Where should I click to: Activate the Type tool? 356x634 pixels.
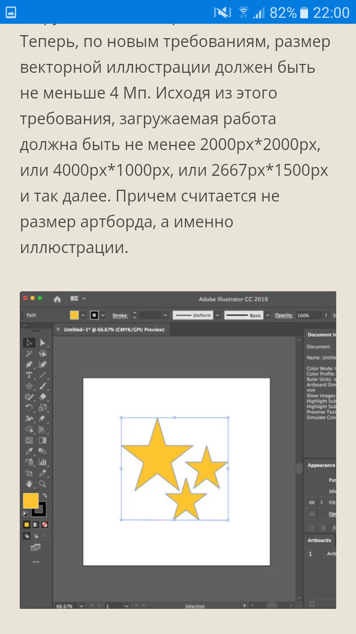click(x=29, y=375)
